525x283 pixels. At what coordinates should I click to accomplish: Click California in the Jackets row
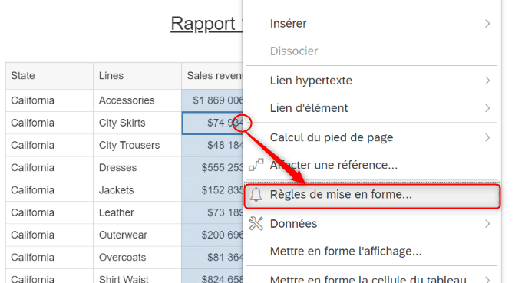[49, 190]
